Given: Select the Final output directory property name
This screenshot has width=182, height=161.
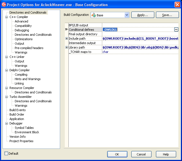Looking at the screenshot, I should [x=83, y=34].
